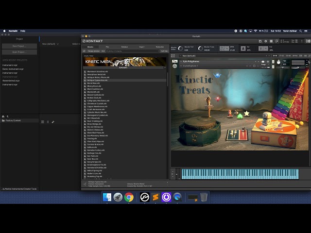Open the Purge dropdown menu
The height and width of the screenshot is (233, 311).
click(265, 65)
